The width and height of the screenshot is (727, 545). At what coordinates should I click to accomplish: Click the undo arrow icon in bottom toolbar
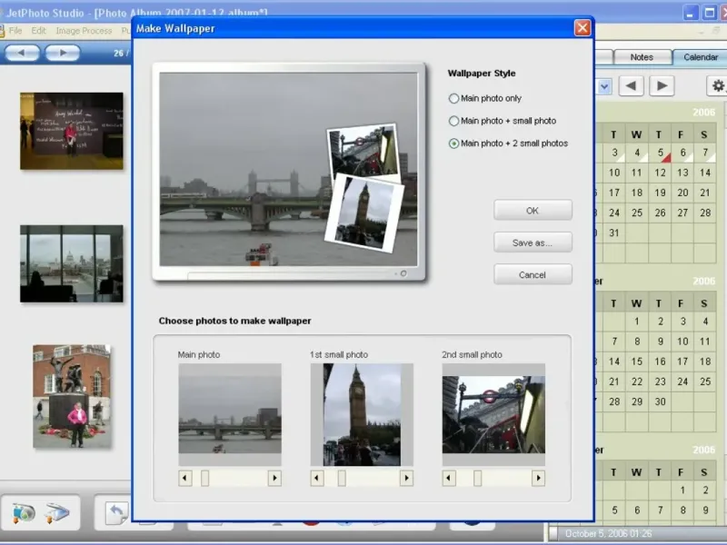pos(116,513)
